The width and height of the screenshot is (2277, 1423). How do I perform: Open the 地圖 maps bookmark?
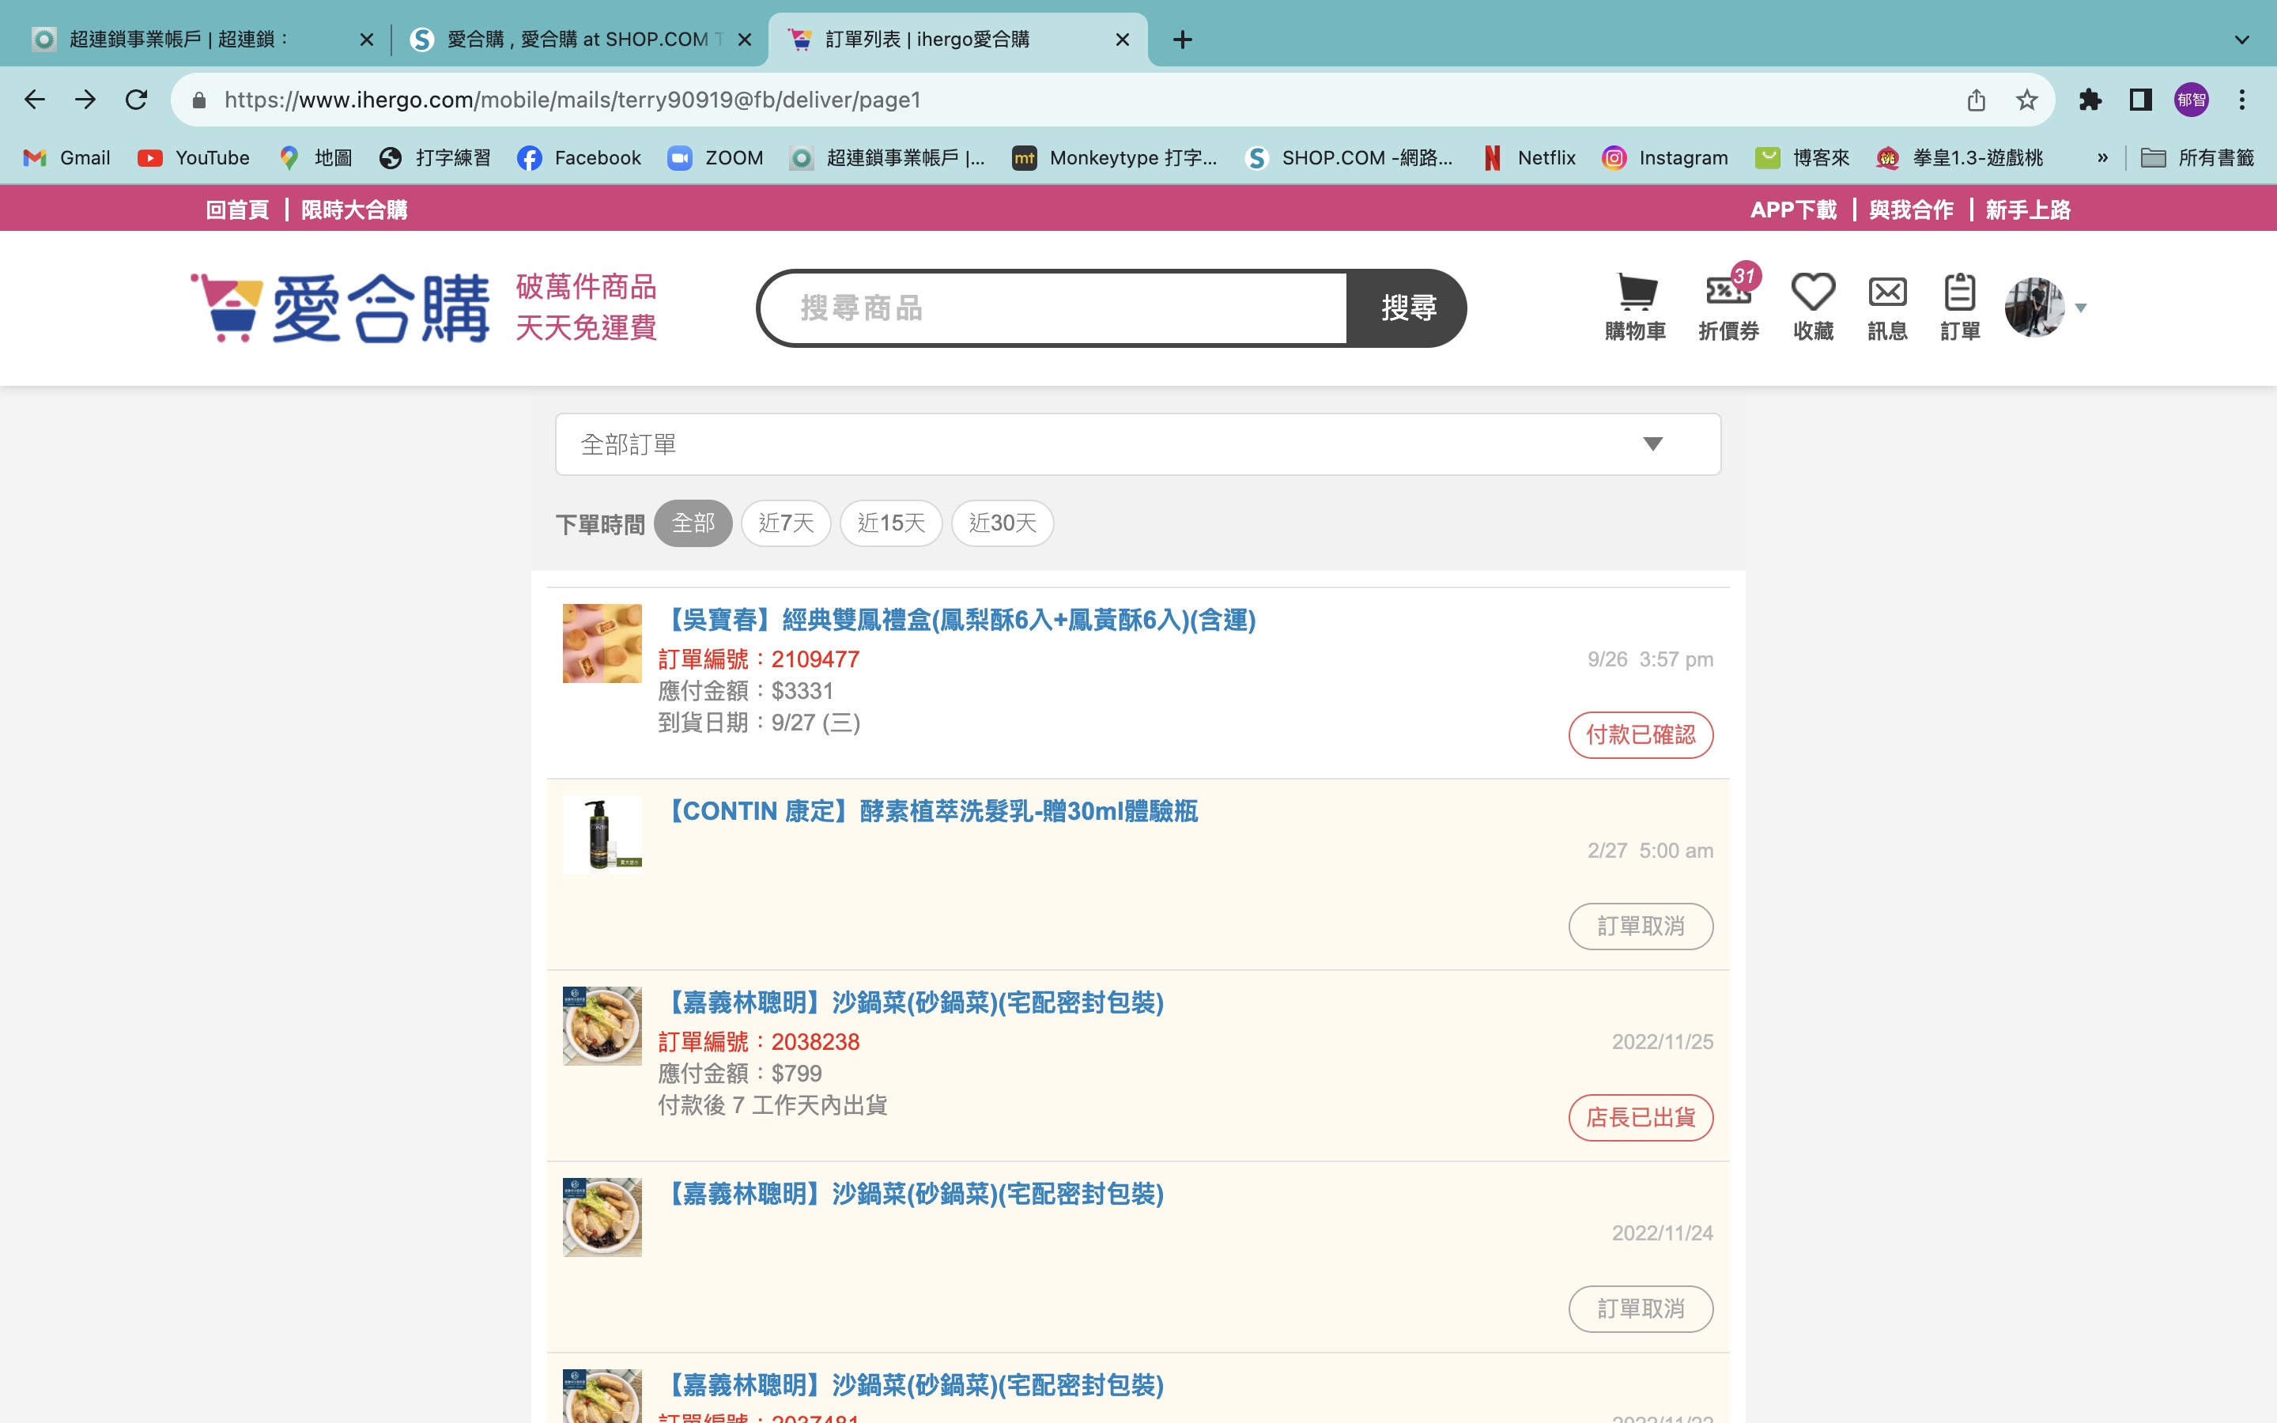[x=315, y=158]
